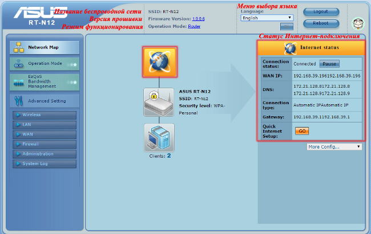Screen dimensions: 371x234
Task: Click the Gateway value 192.168.39.1
Action: tap(321, 117)
